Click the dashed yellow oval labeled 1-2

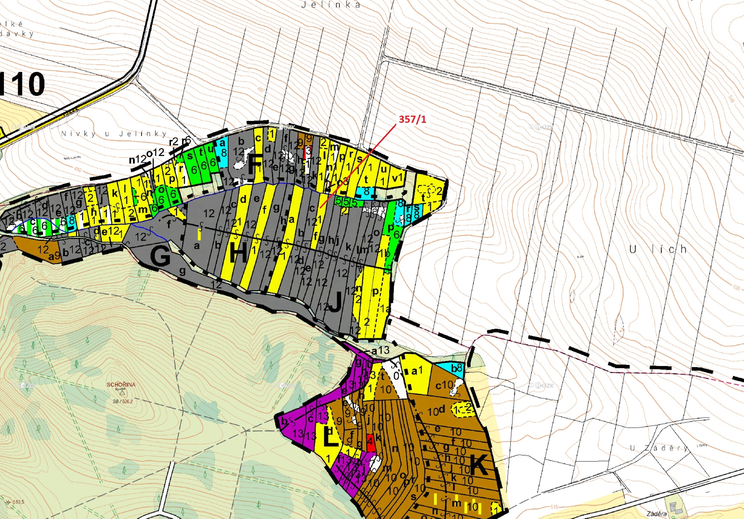[x=463, y=409]
